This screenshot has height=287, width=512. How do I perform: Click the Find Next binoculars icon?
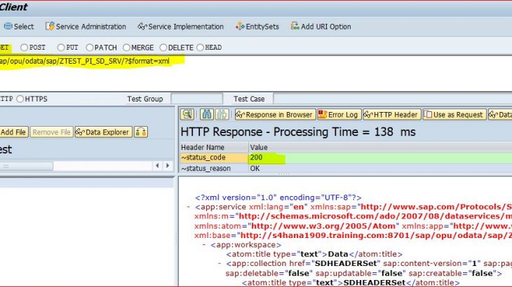222,115
